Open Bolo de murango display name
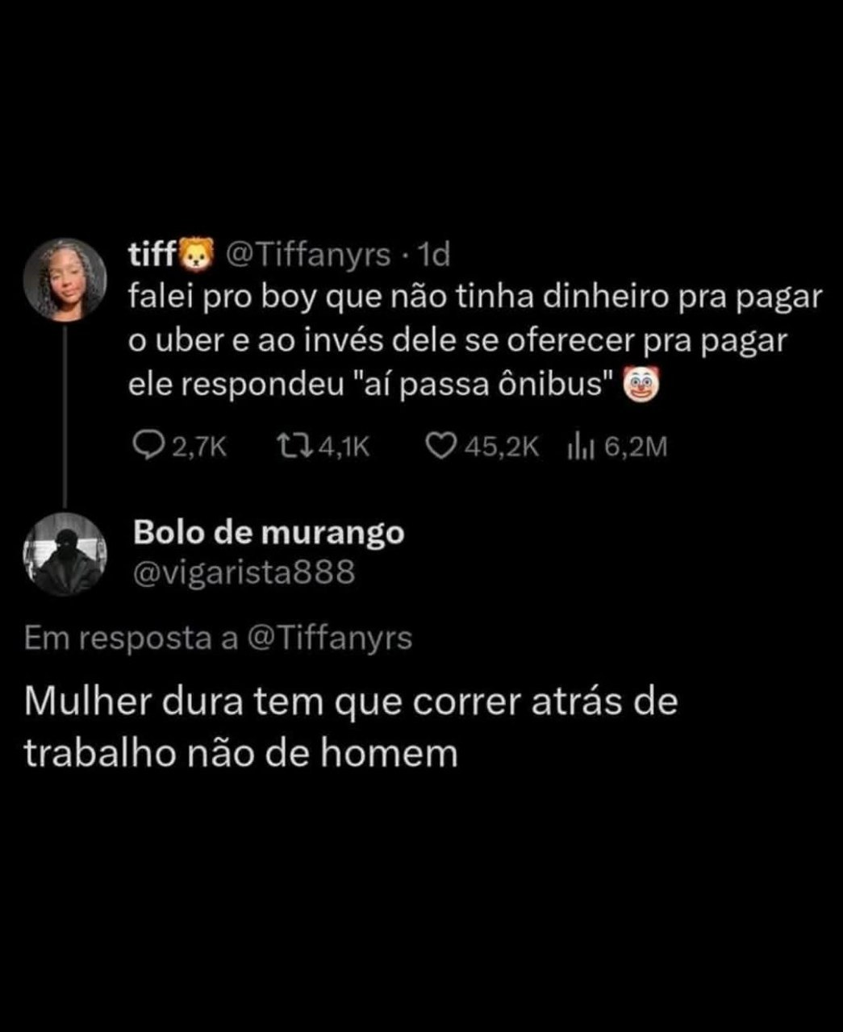 click(269, 534)
